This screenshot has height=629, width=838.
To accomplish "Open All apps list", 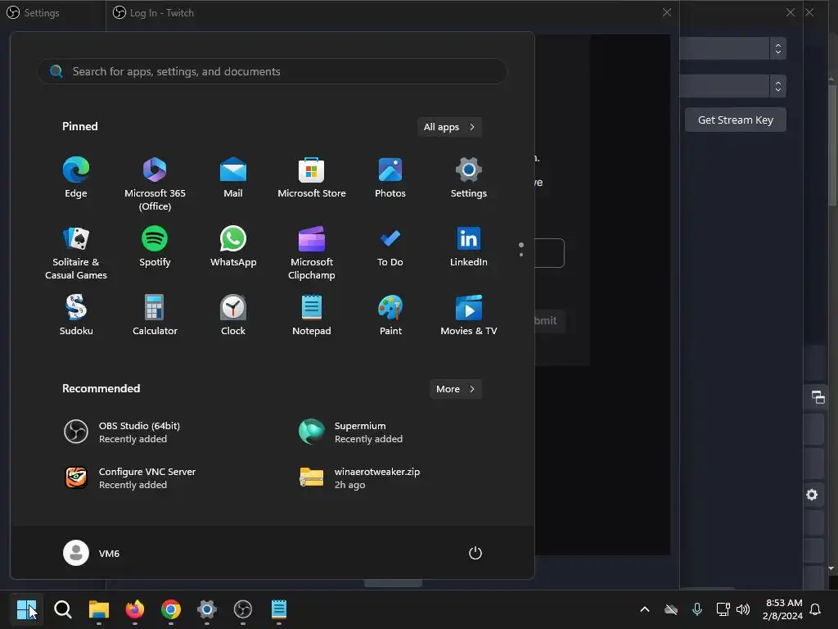I will coord(449,127).
